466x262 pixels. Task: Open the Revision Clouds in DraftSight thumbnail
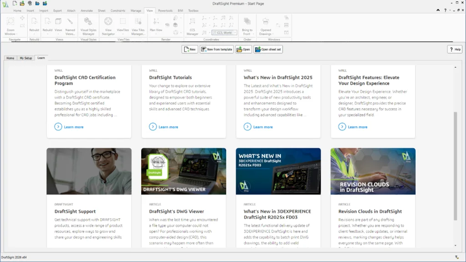point(373,171)
